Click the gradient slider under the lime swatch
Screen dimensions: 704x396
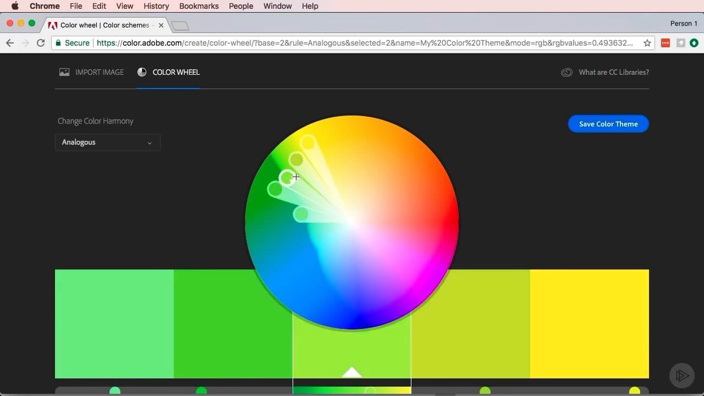(x=352, y=391)
